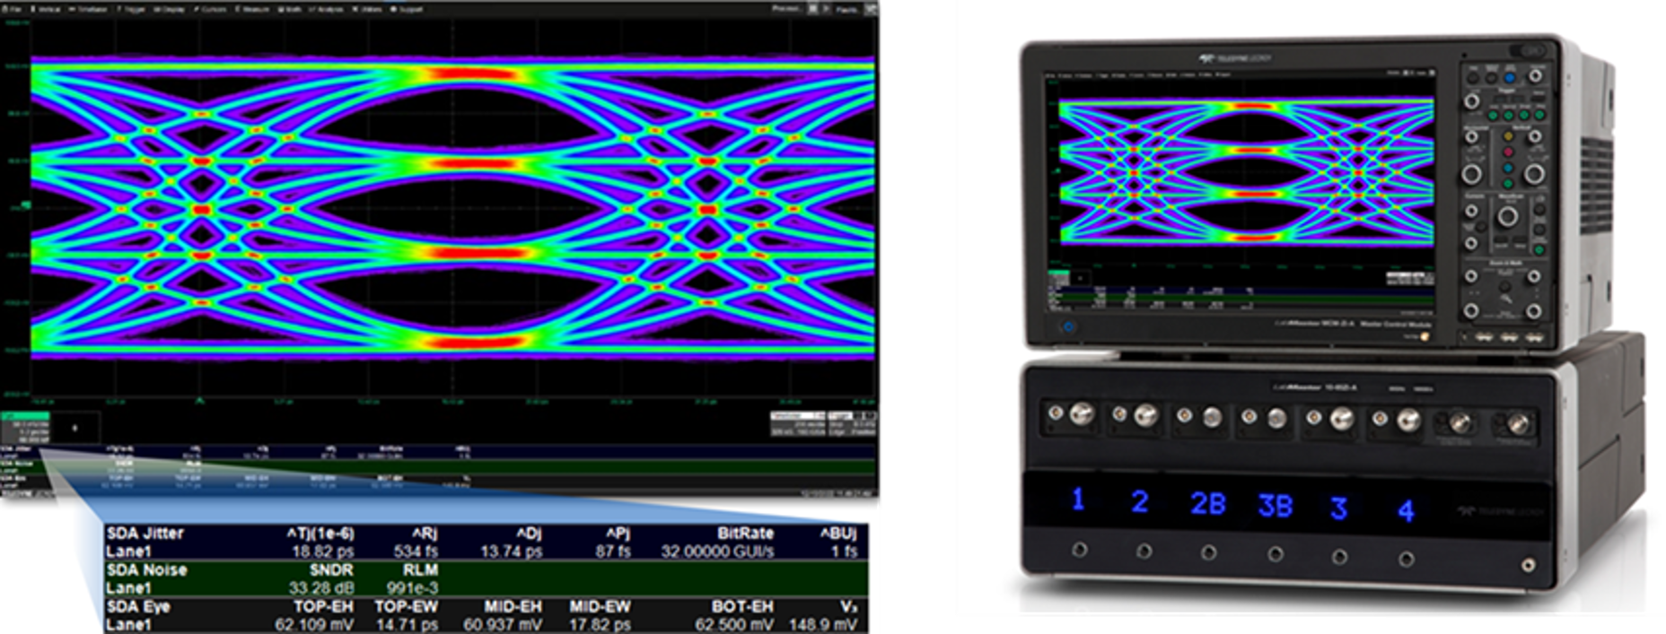Click the BOT-EH column header
The width and height of the screenshot is (1666, 634).
[x=742, y=607]
